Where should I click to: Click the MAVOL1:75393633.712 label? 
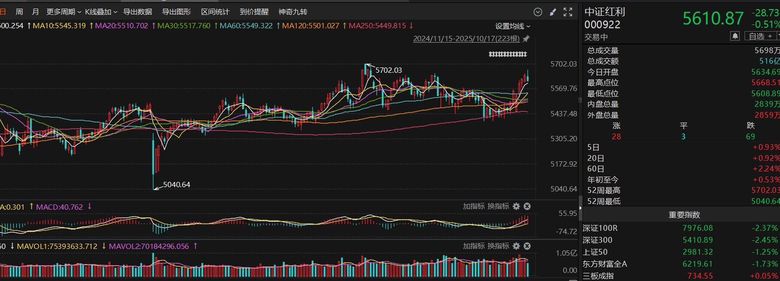[x=57, y=247]
